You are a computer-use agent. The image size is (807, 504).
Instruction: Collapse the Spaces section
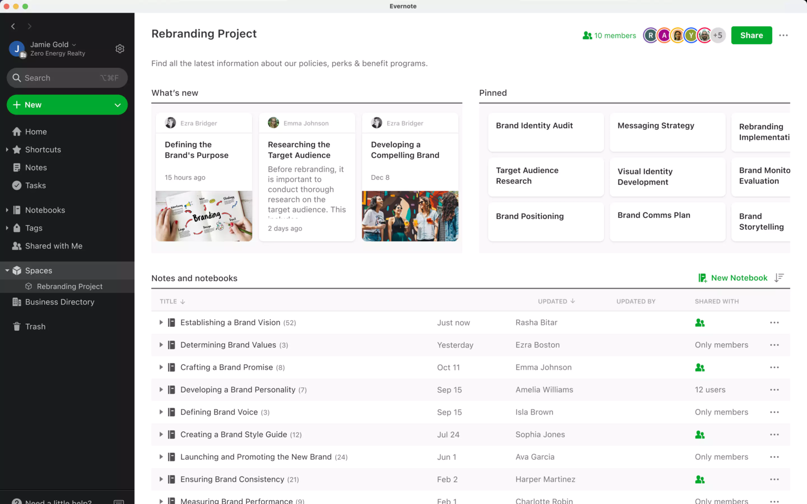pyautogui.click(x=7, y=270)
